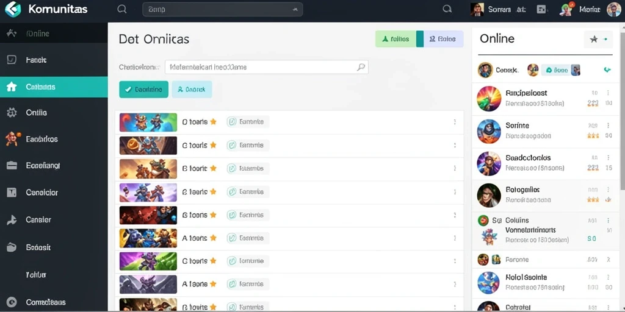This screenshot has height=312, width=625.
Task: Open the notification avatar with red badge
Action: click(x=566, y=9)
